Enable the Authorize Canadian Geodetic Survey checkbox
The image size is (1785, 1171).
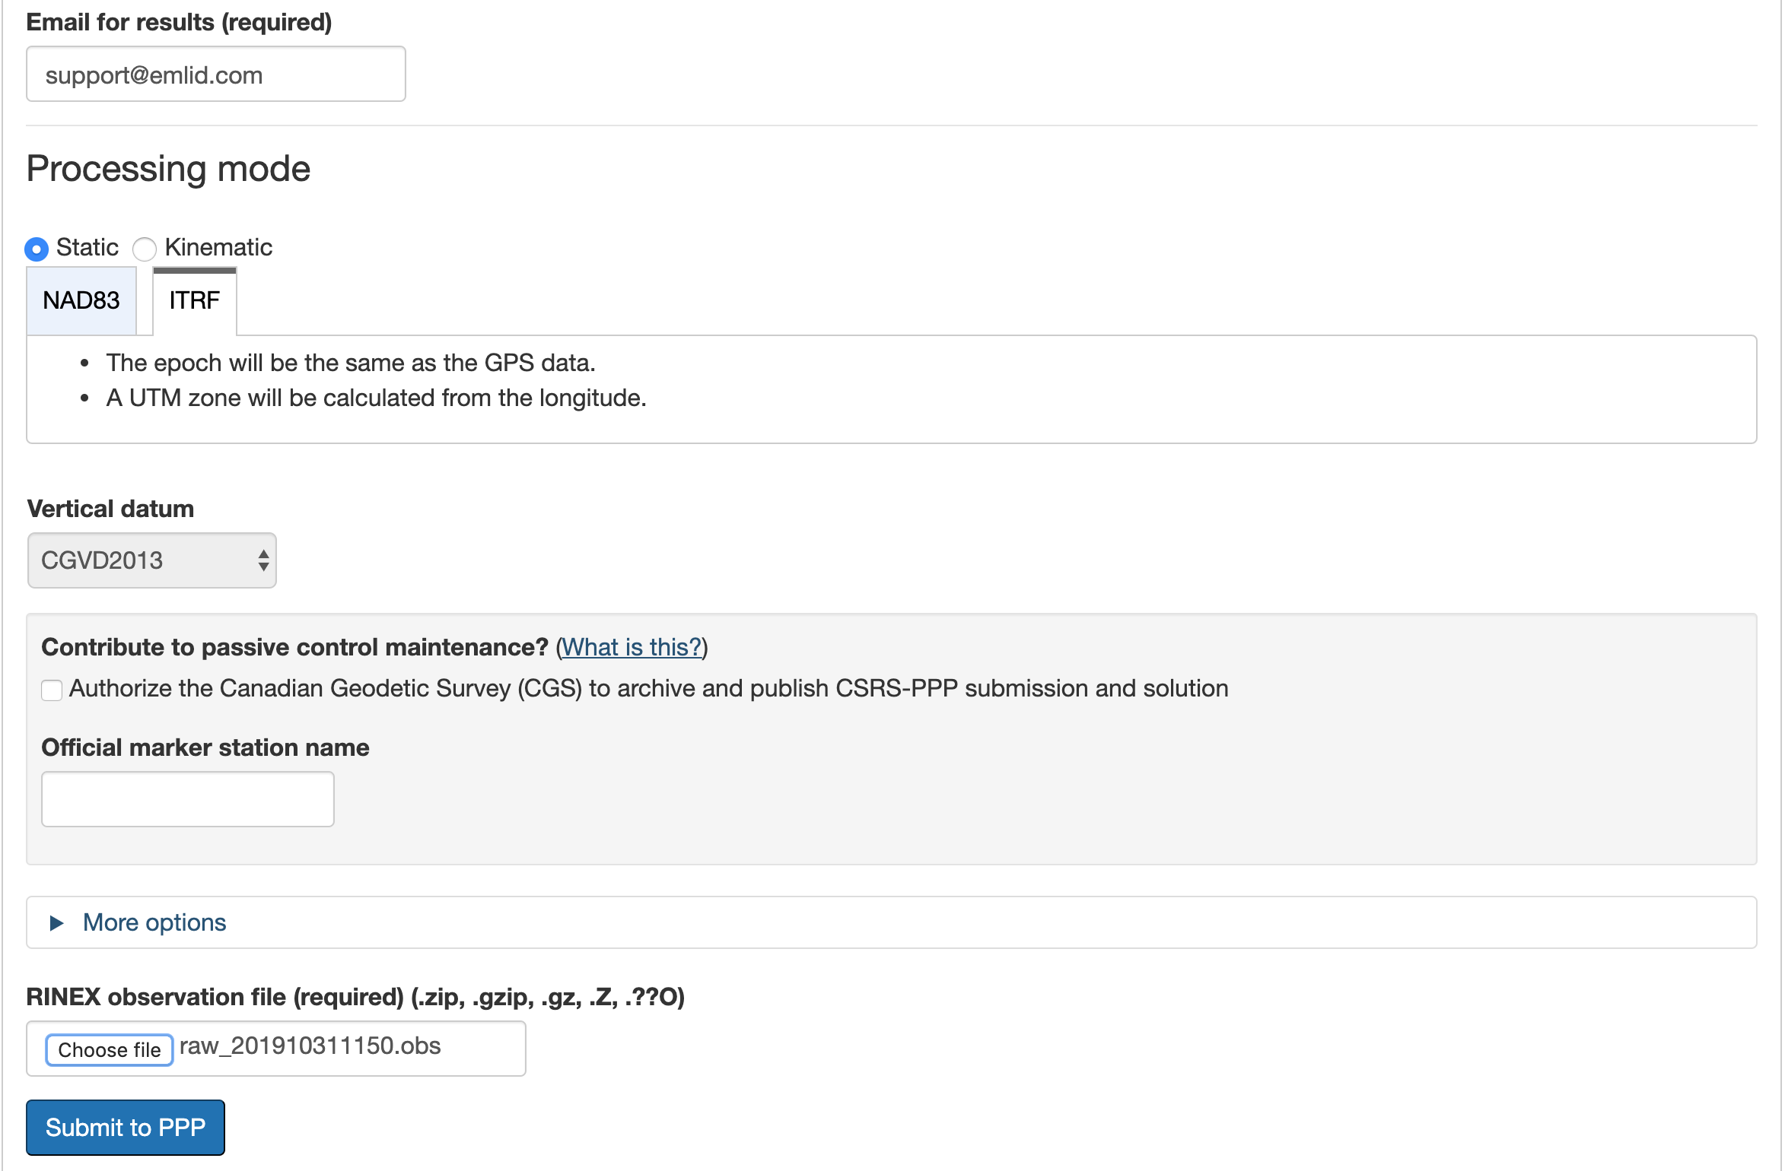click(x=52, y=690)
